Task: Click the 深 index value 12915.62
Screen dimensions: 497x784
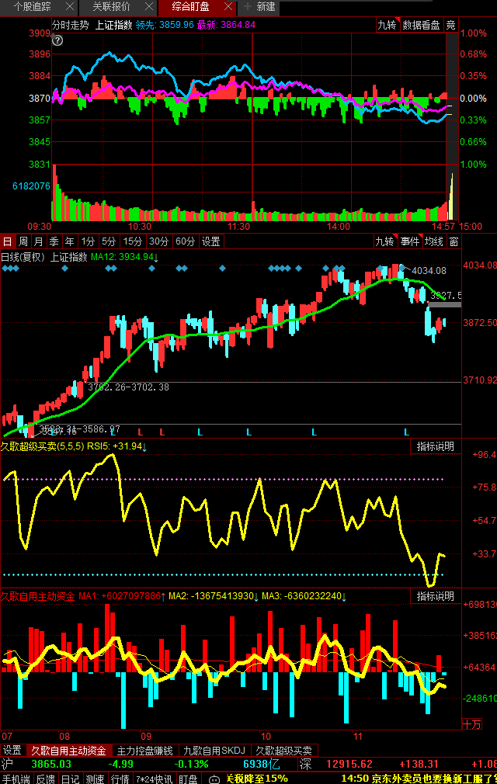Action: click(349, 764)
